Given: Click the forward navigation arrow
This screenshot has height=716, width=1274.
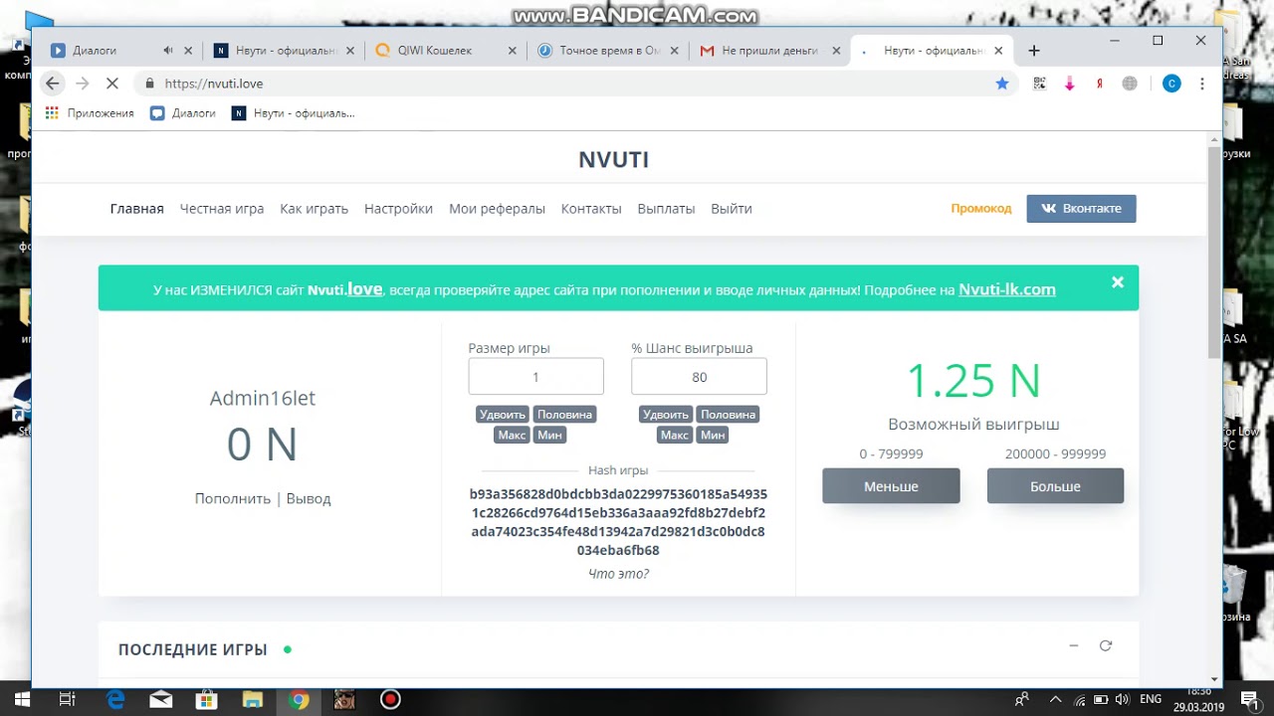Looking at the screenshot, I should pos(83,84).
